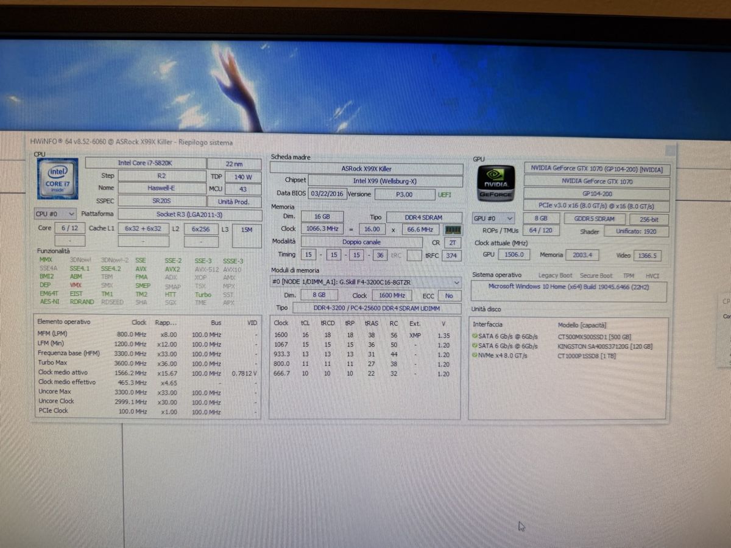Select the KINGSTON SA400S37120G [120 GB] drive entry

[605, 346]
